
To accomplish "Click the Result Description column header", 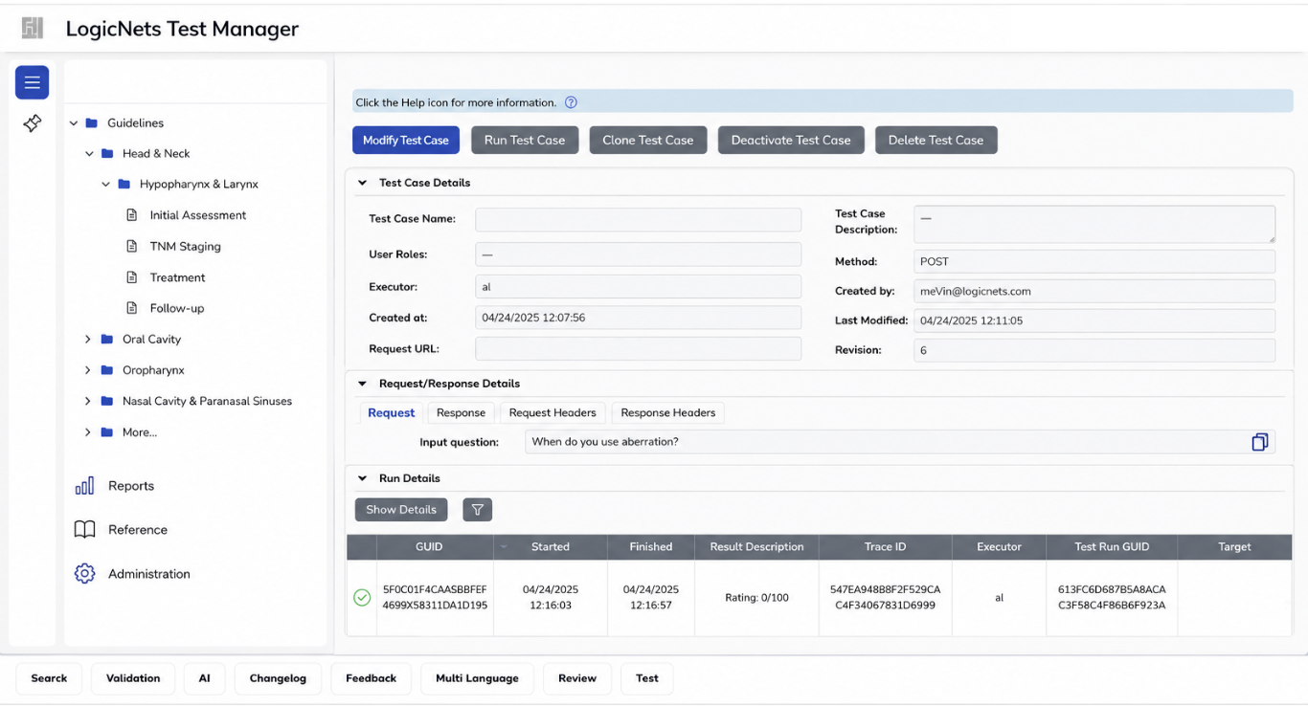I will [x=756, y=547].
